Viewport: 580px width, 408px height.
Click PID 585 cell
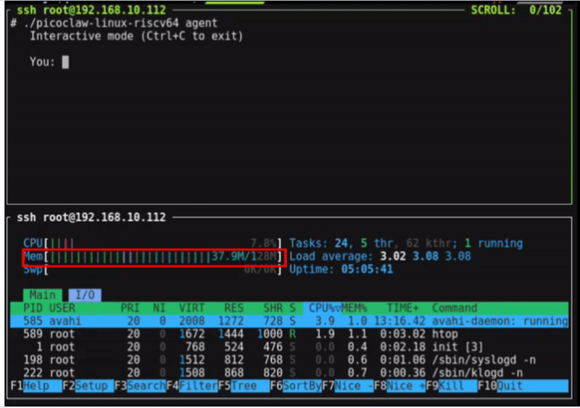click(33, 320)
